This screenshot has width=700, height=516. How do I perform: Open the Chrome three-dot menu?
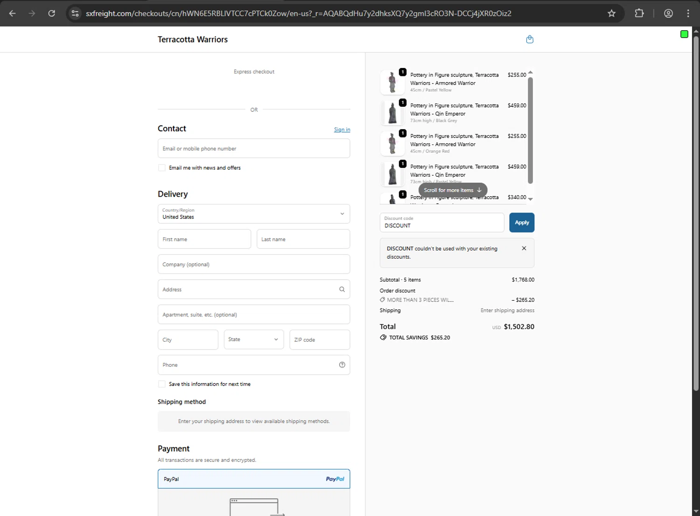point(688,14)
